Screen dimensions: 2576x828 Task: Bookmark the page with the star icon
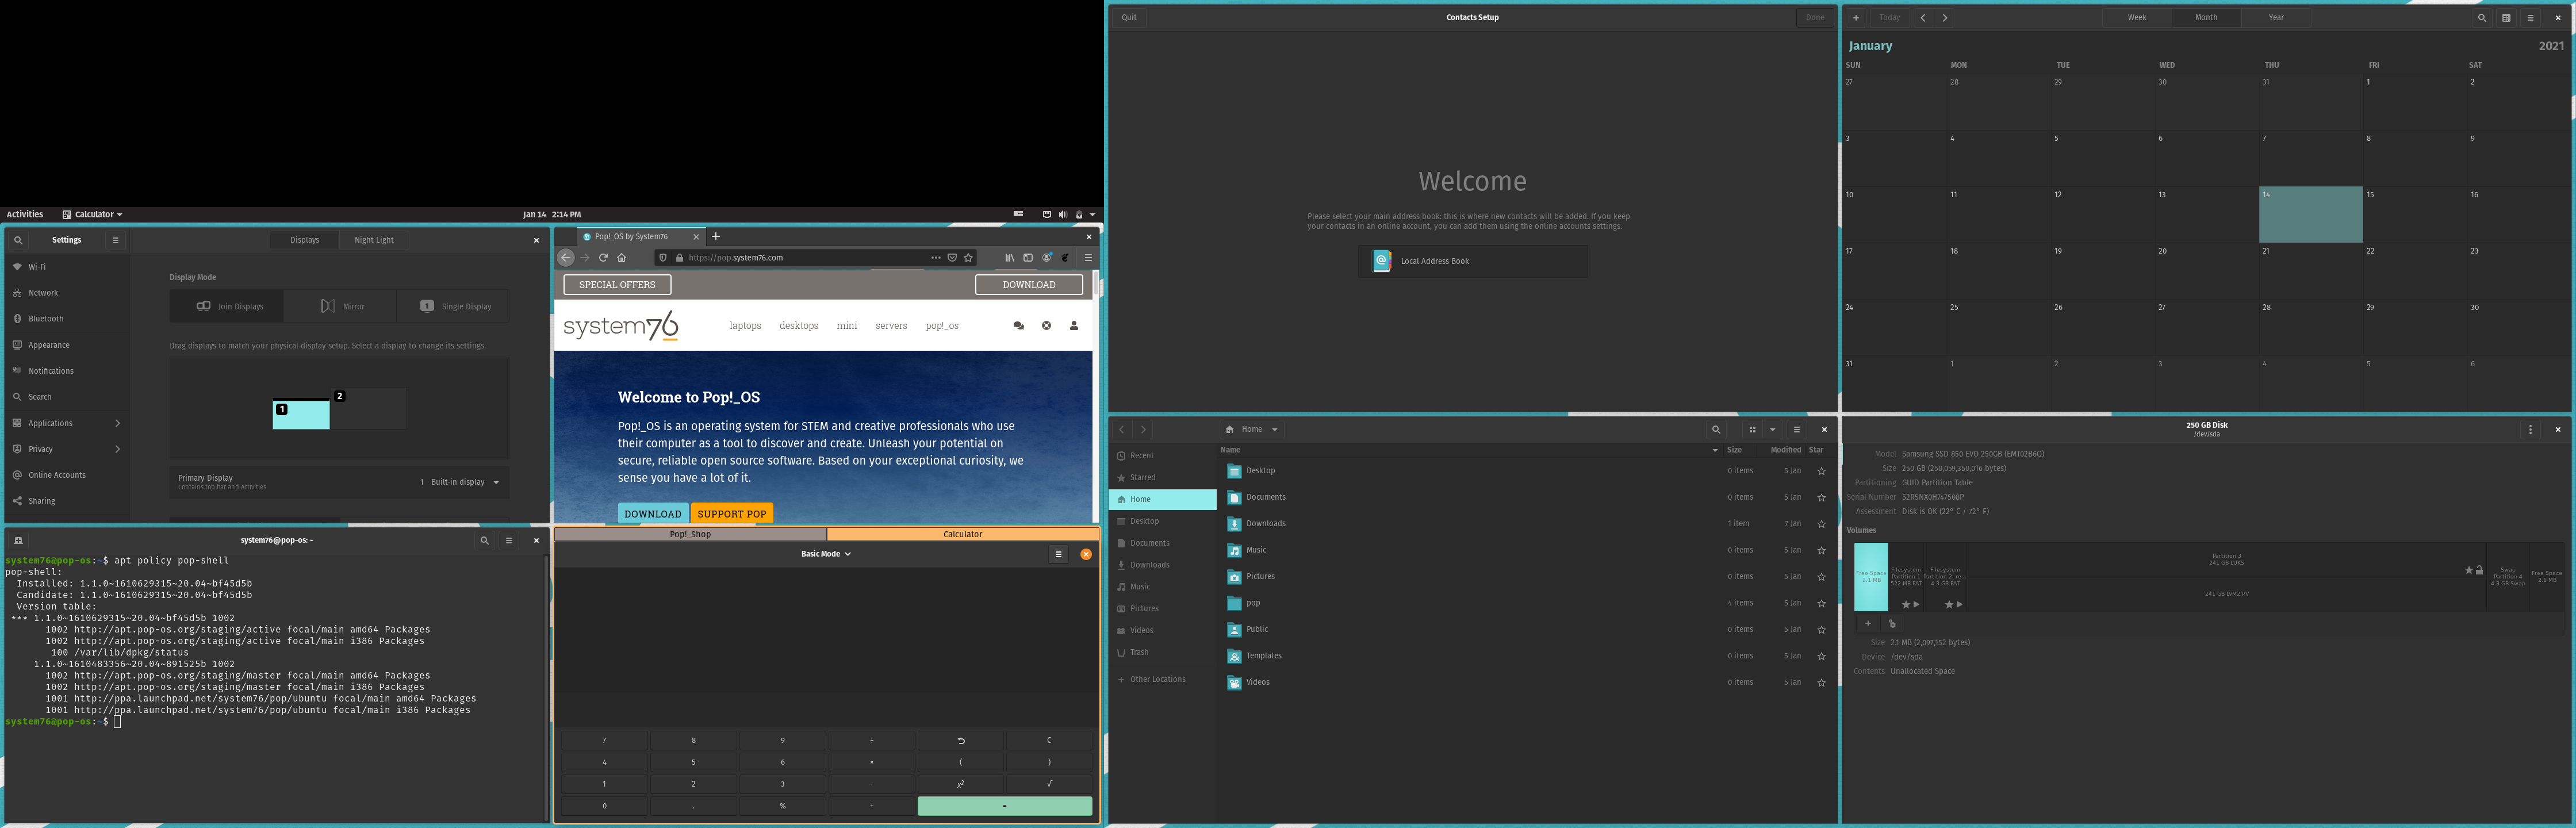coord(968,258)
